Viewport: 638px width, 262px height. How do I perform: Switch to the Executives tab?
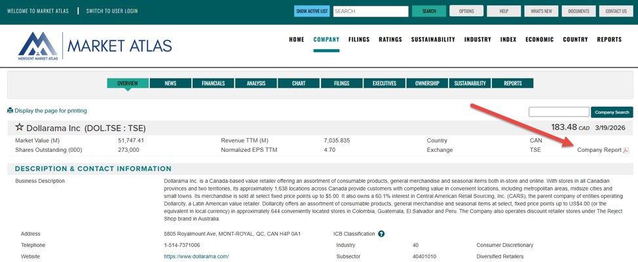click(x=384, y=83)
